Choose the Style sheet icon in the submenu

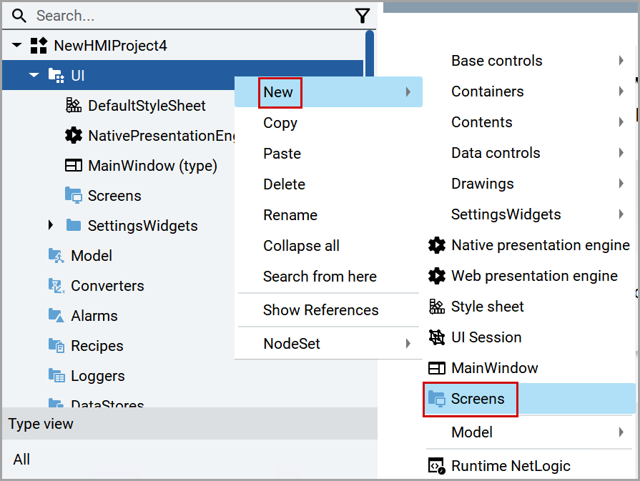(437, 306)
